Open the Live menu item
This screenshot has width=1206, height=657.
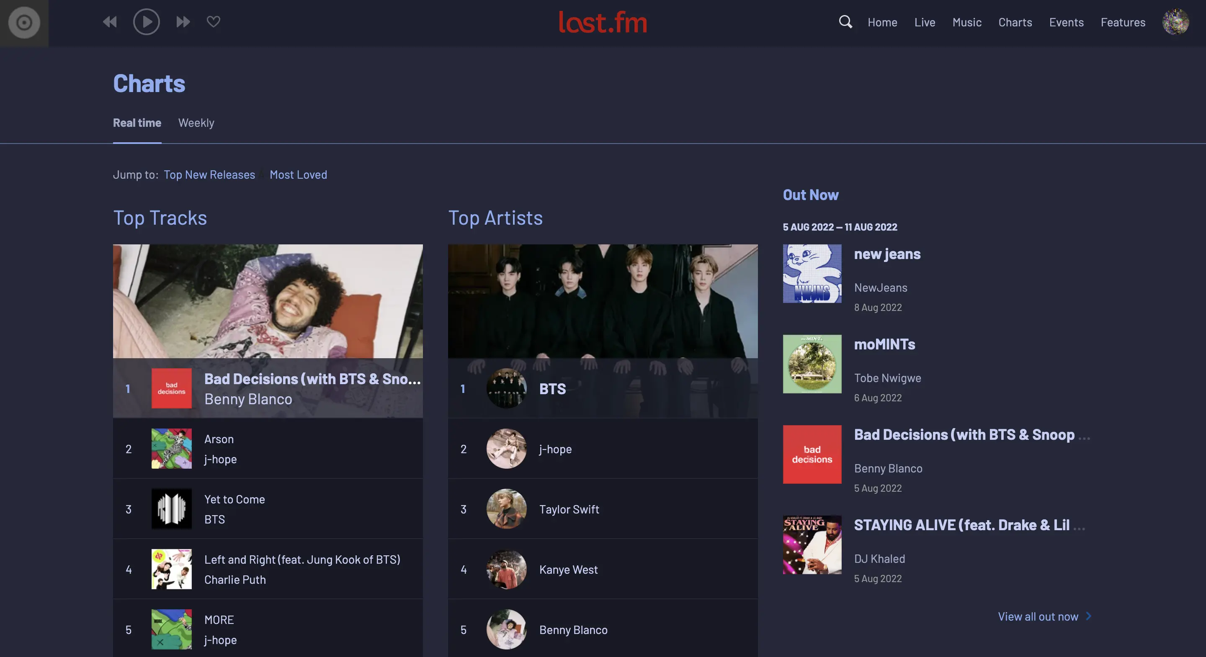tap(925, 22)
